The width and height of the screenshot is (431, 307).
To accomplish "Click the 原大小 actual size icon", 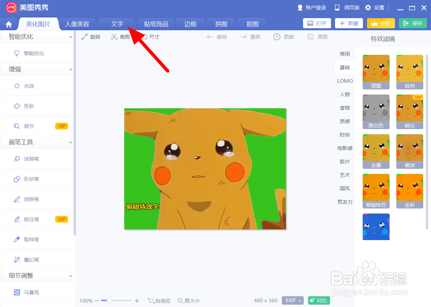I will click(180, 301).
